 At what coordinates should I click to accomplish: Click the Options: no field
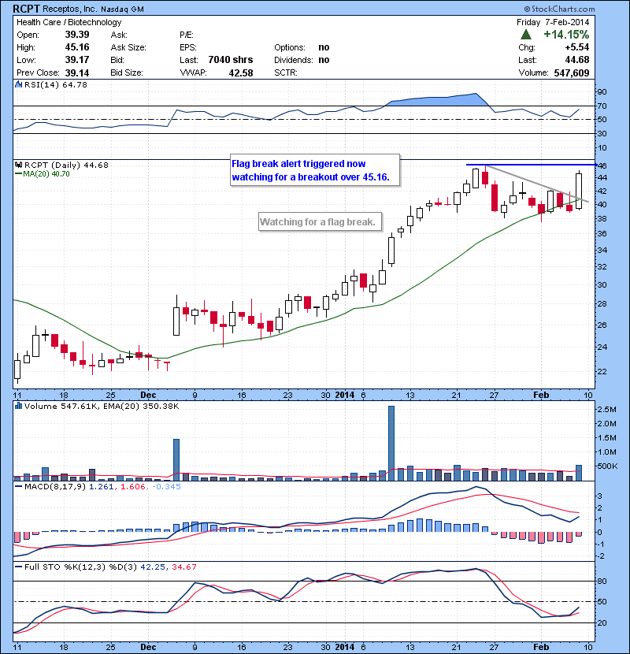tap(302, 47)
